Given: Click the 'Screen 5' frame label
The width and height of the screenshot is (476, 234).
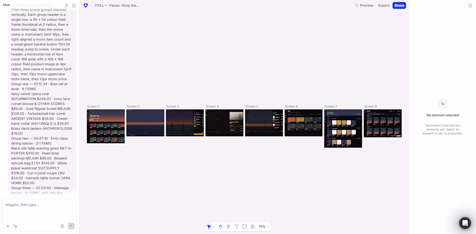Looking at the screenshot, I should [252, 106].
